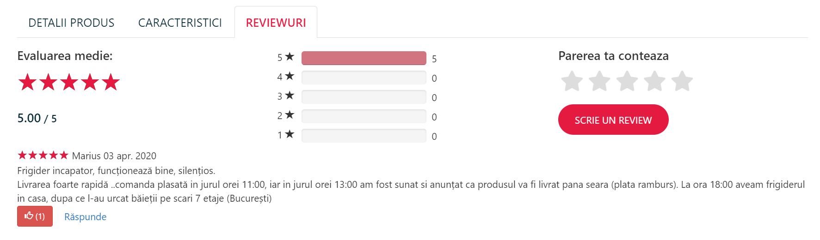Open the DETALII PRODUS tab
The image size is (820, 240).
pos(71,23)
